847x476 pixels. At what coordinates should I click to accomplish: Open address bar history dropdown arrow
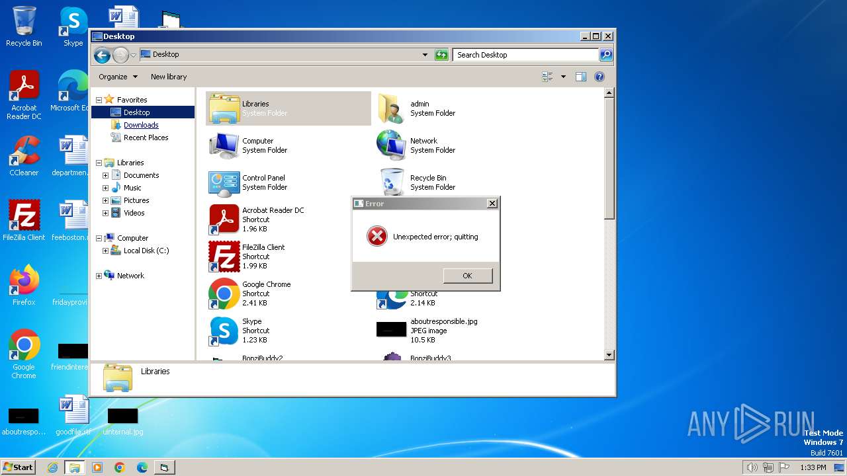pos(425,55)
